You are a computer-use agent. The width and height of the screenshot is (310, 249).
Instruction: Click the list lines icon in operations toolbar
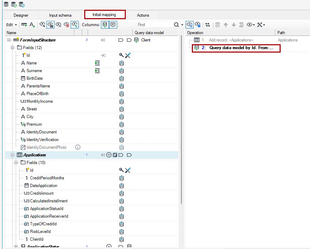click(241, 25)
